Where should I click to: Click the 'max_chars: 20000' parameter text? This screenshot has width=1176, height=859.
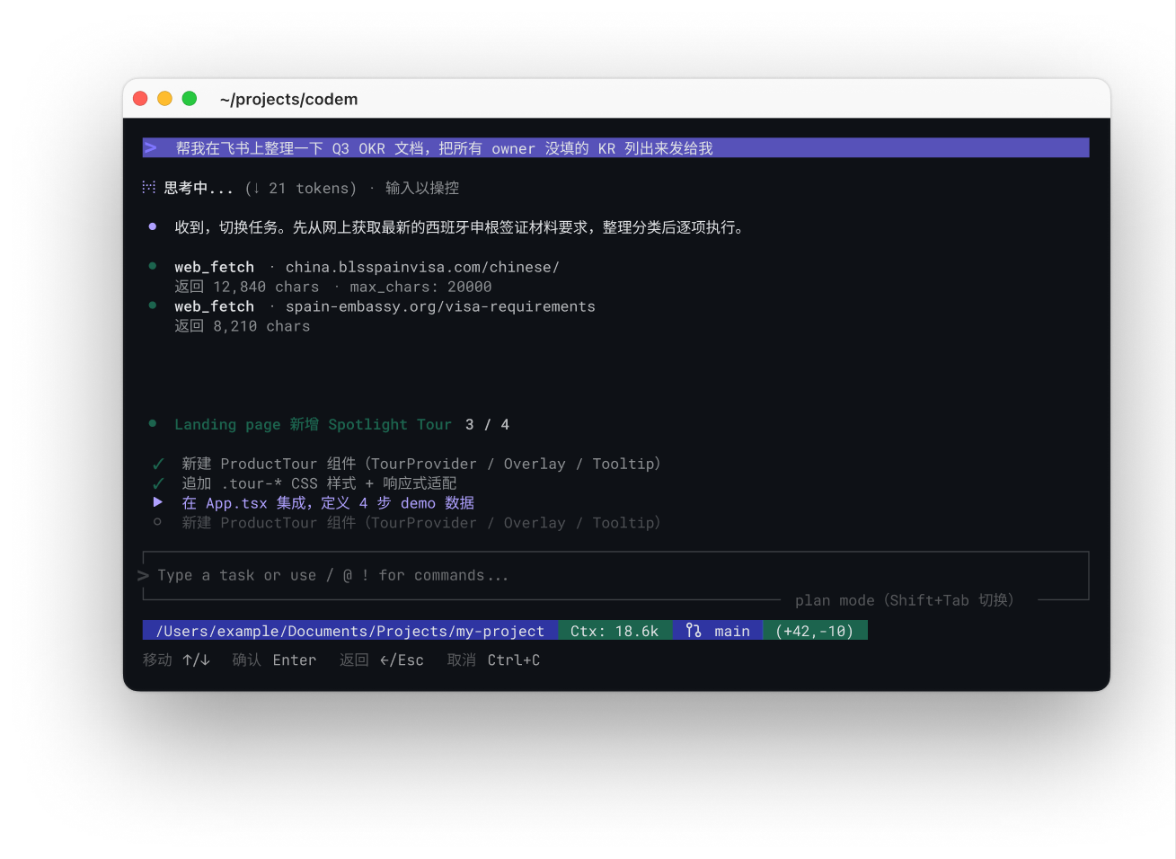pyautogui.click(x=420, y=287)
